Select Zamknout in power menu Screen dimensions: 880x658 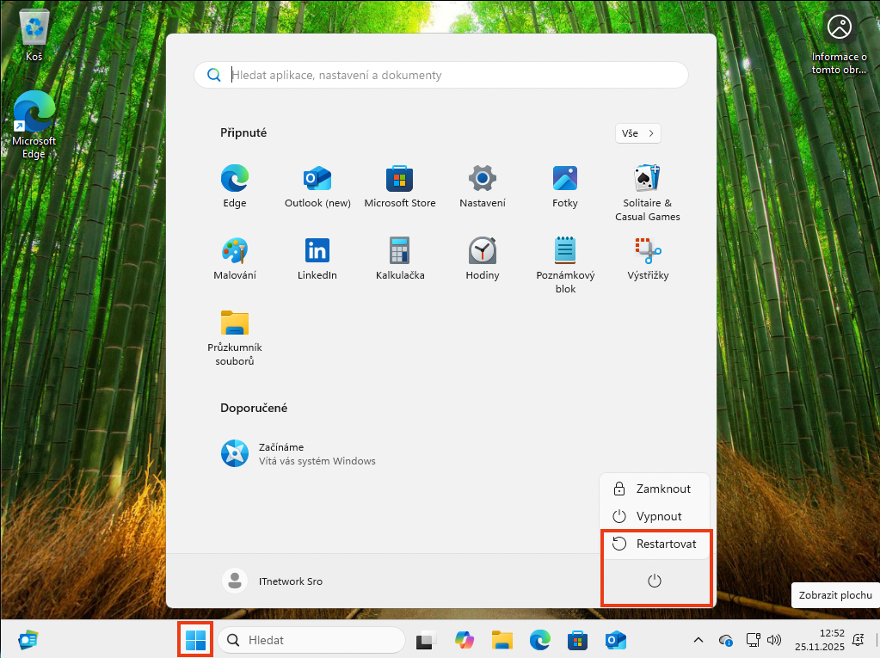pyautogui.click(x=655, y=489)
